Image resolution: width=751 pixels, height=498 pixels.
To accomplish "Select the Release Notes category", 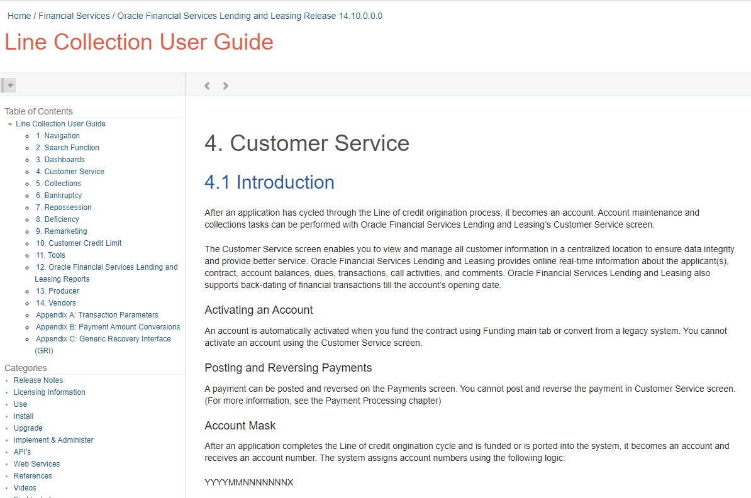I will tap(38, 380).
